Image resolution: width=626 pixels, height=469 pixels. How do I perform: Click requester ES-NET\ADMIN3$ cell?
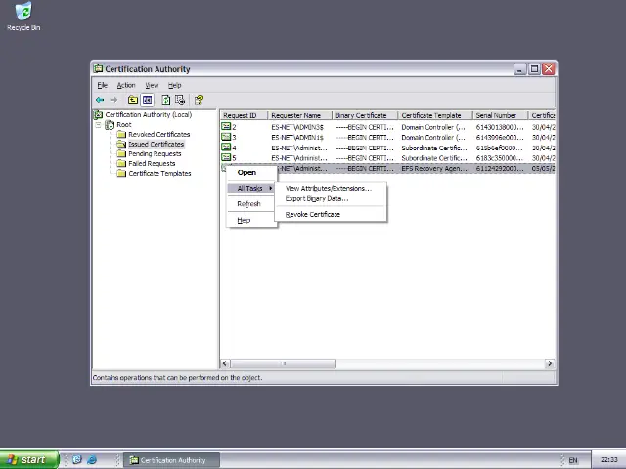click(x=297, y=127)
